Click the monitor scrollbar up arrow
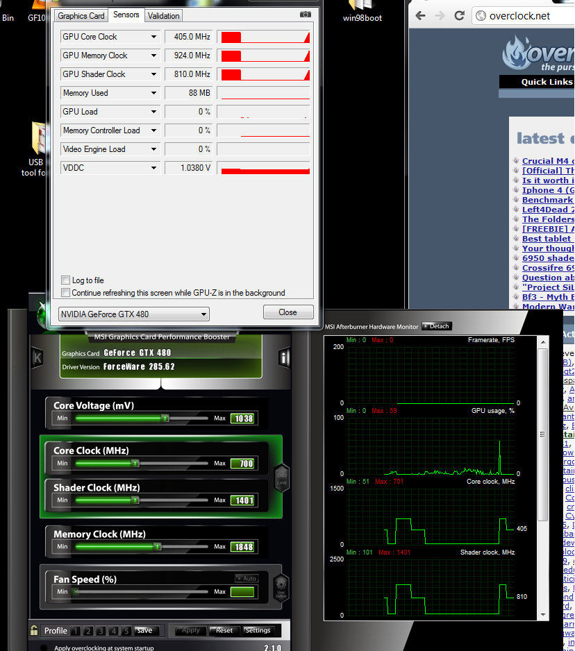Image resolution: width=575 pixels, height=651 pixels. pos(542,341)
